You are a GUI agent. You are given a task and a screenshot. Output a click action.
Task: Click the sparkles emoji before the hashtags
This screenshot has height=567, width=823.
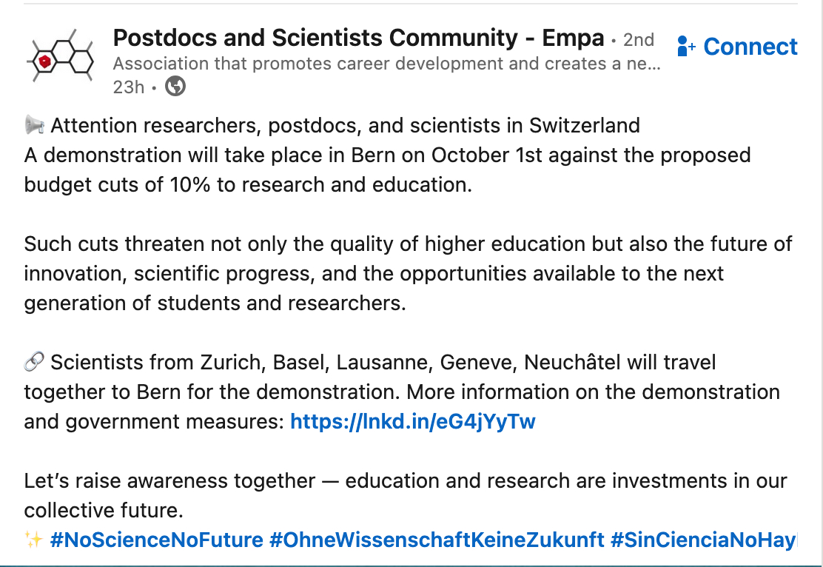click(x=34, y=540)
